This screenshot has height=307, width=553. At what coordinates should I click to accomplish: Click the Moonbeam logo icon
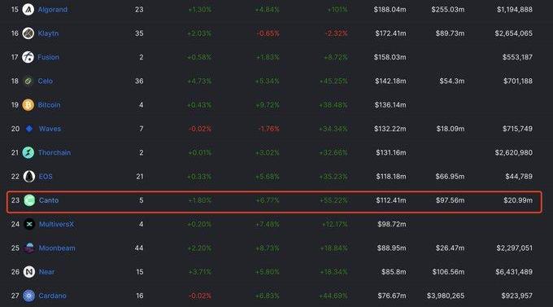tap(29, 248)
